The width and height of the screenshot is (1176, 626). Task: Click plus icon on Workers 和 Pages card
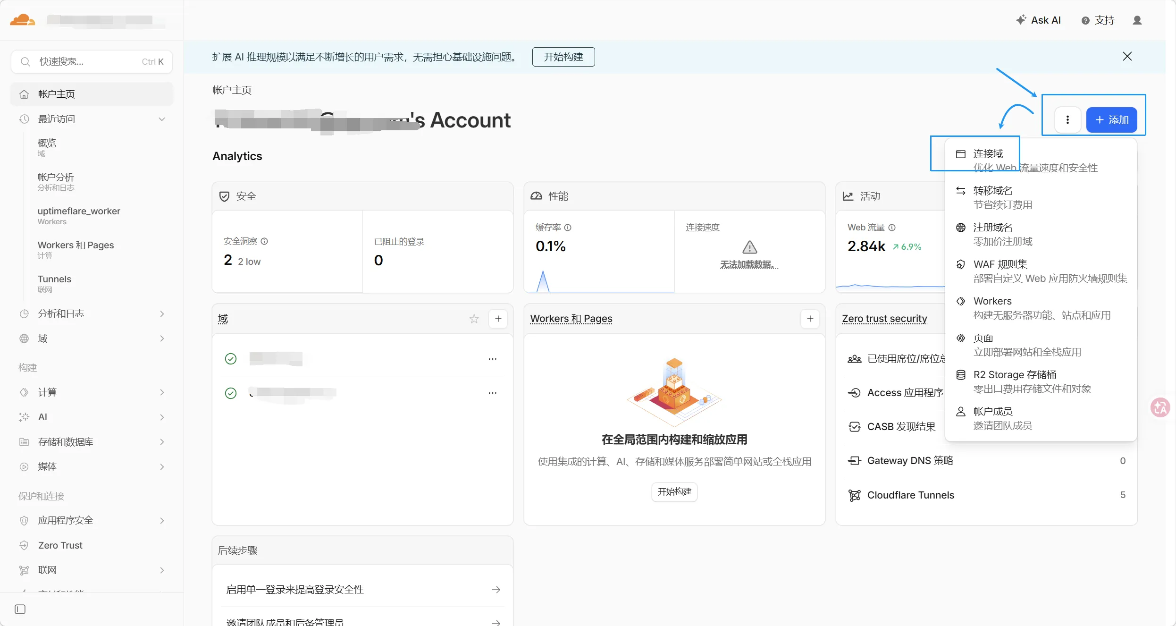tap(810, 319)
